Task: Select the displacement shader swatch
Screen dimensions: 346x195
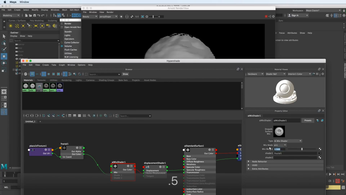Action: (x=39, y=87)
